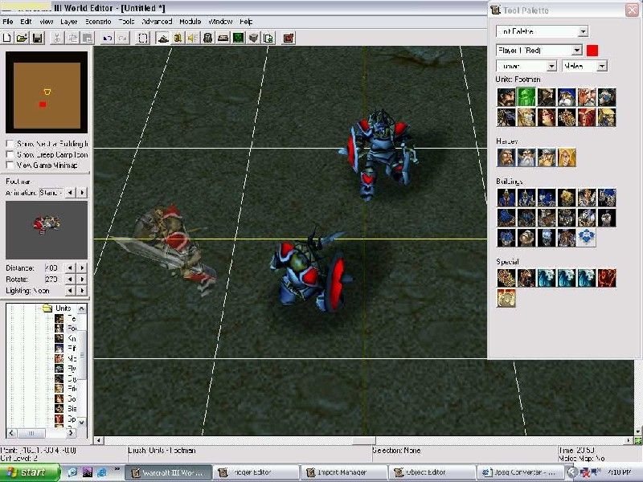This screenshot has height=482, width=643.
Task: Open the Module menu
Action: (190, 22)
